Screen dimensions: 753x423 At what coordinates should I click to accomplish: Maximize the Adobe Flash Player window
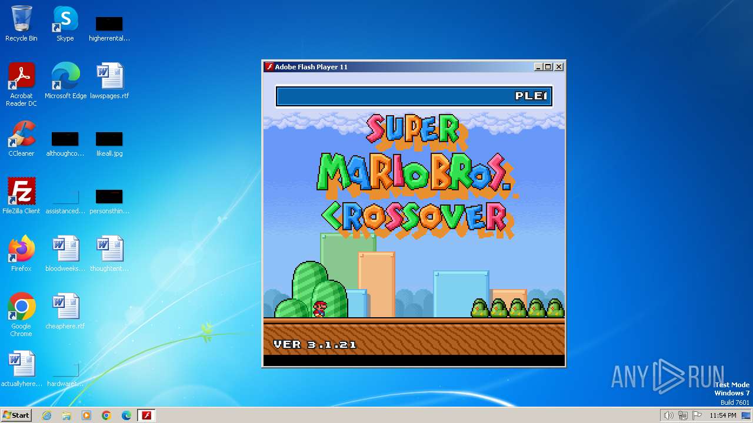coord(548,67)
